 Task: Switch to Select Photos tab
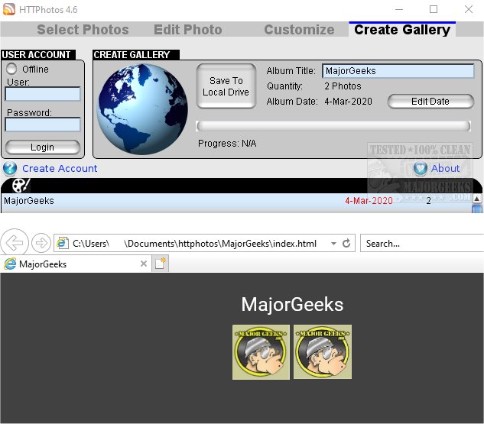coord(83,30)
